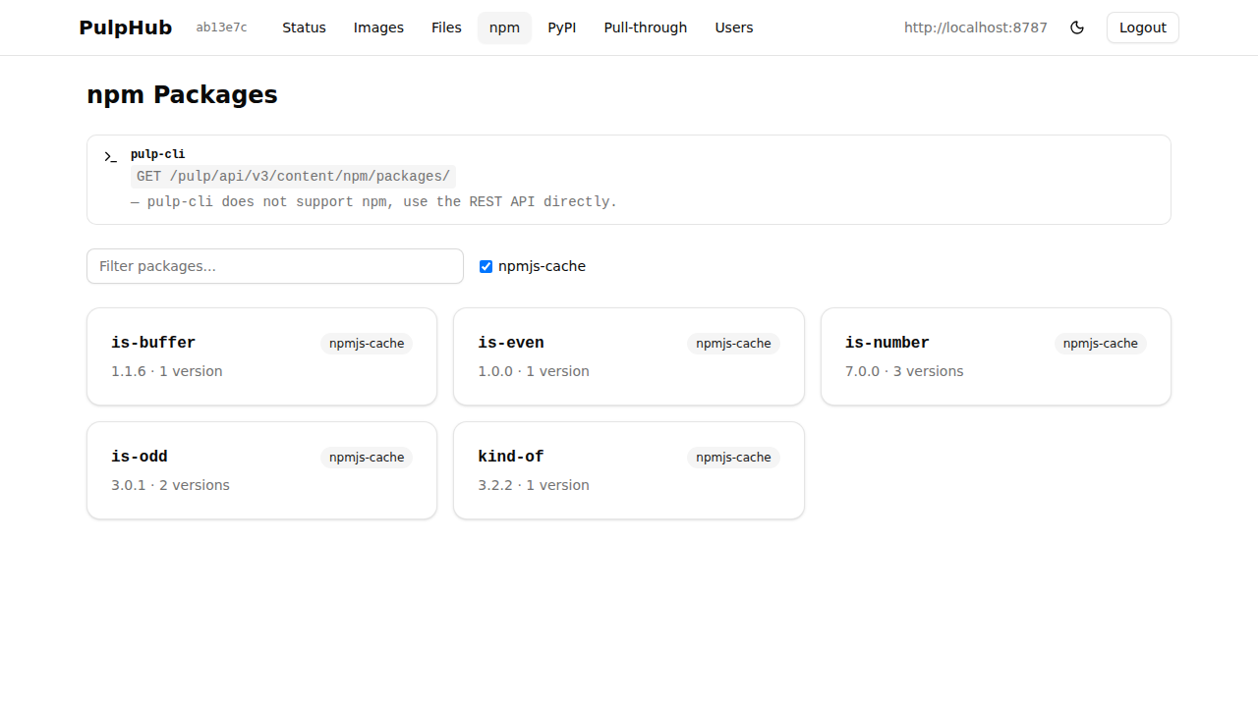Click the npmjs-cache badge on is-number

coord(1100,343)
